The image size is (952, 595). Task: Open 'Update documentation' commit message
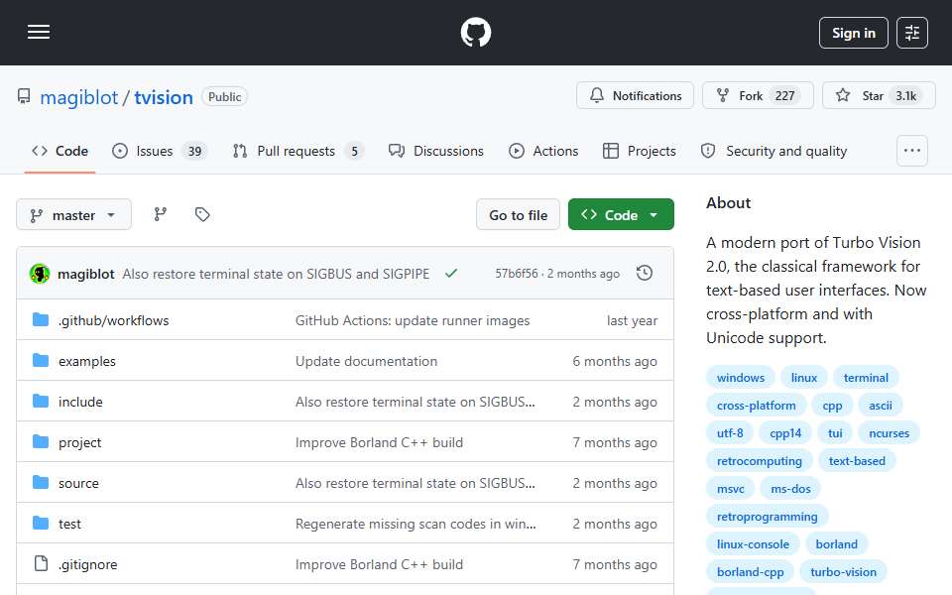[366, 361]
